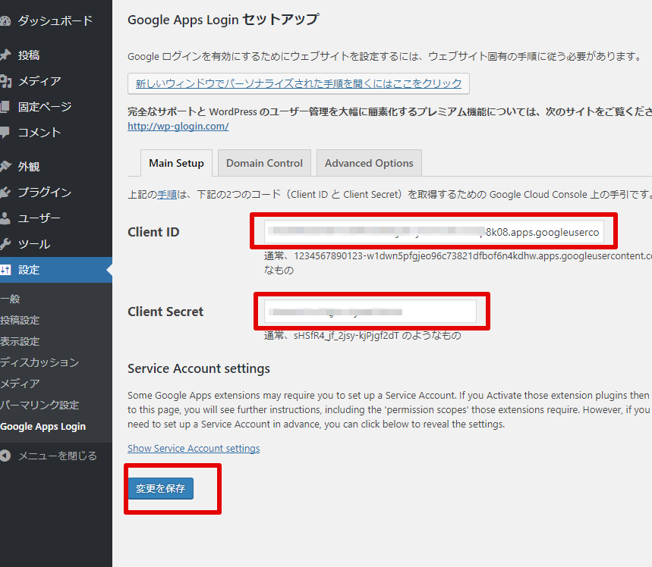
Task: Open the プラグイン menu
Action: pos(45,193)
